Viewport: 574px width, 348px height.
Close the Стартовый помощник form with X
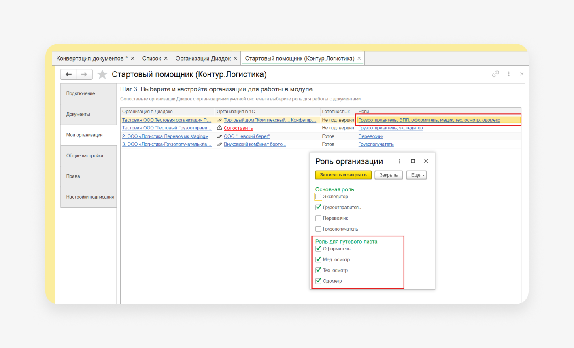(x=522, y=74)
